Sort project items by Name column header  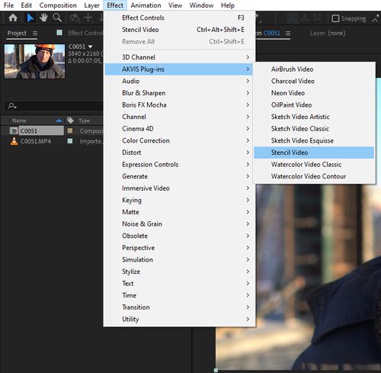click(19, 121)
